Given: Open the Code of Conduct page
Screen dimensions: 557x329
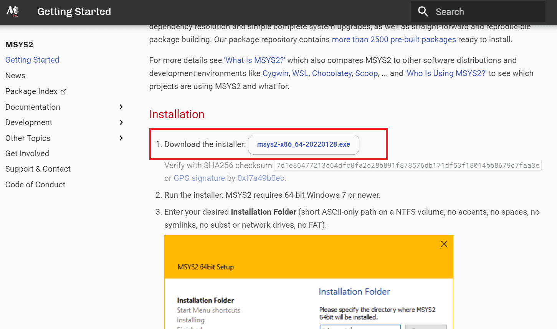Looking at the screenshot, I should [35, 185].
